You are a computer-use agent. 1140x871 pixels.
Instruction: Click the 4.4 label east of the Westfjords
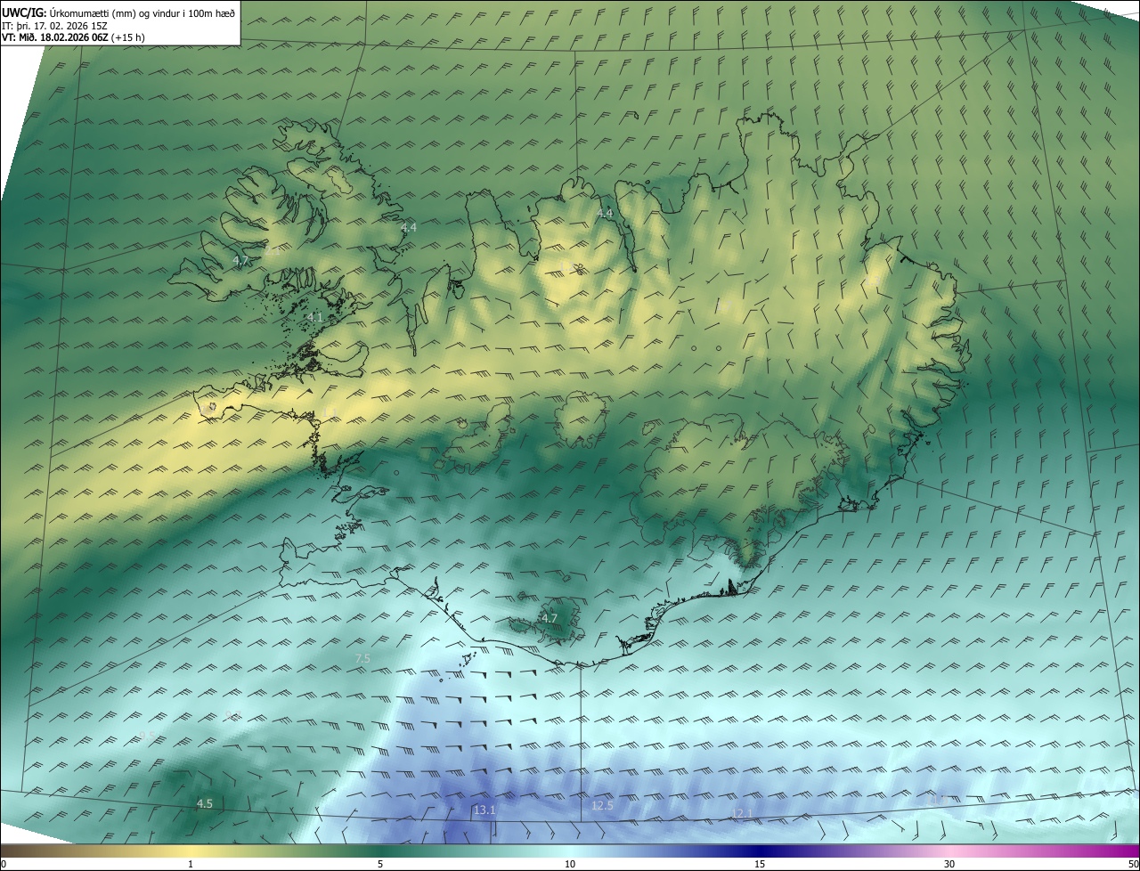(x=408, y=228)
